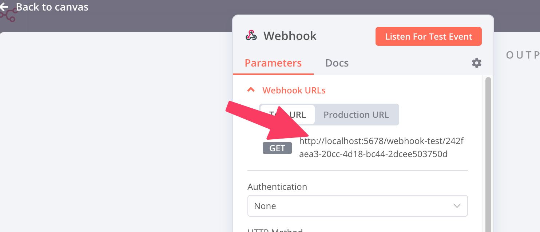Copy the localhost webhook-test URL
This screenshot has width=540, height=232.
(x=381, y=148)
